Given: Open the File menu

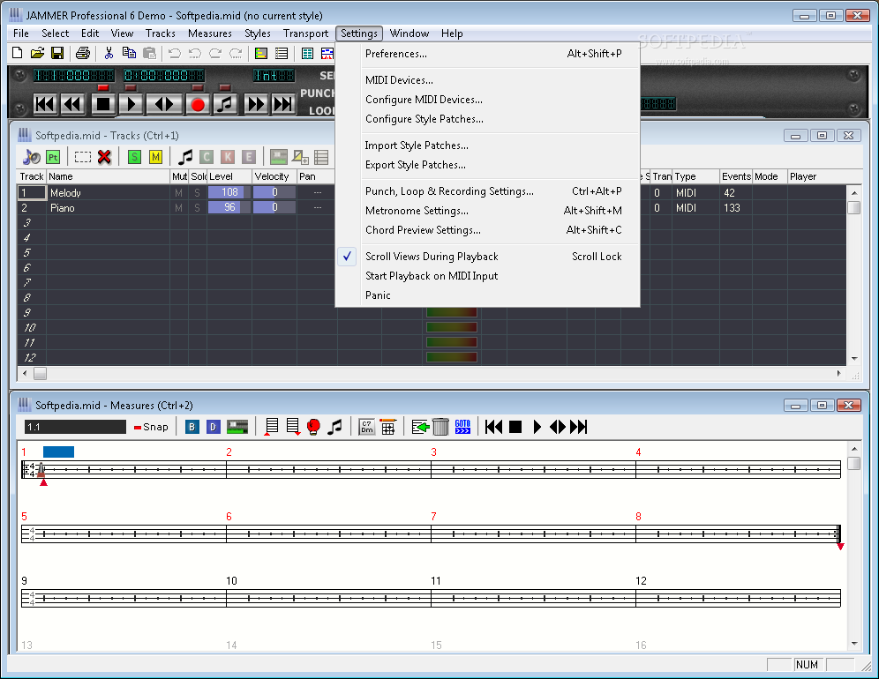Looking at the screenshot, I should click(21, 34).
